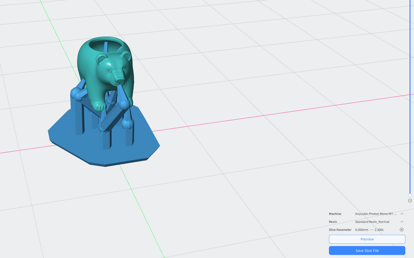414x258 pixels.
Task: Click the Standard Resin_Normal profile name
Action: point(372,222)
